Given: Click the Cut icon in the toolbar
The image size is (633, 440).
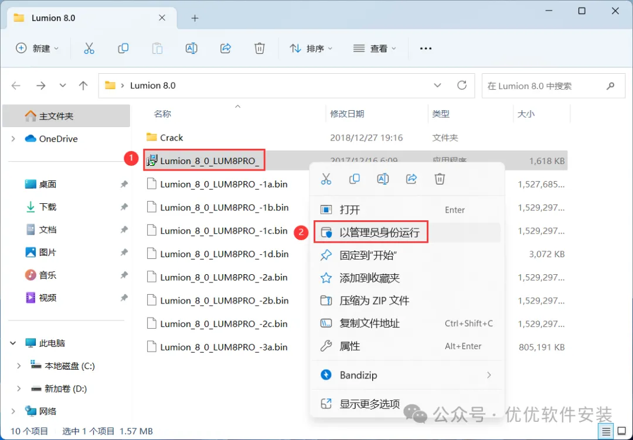Looking at the screenshot, I should pos(89,49).
